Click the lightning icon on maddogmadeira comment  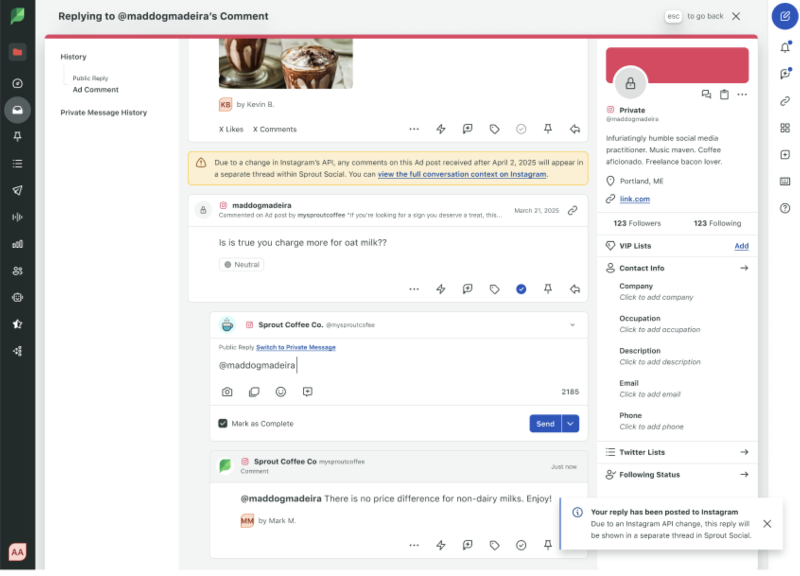[441, 289]
